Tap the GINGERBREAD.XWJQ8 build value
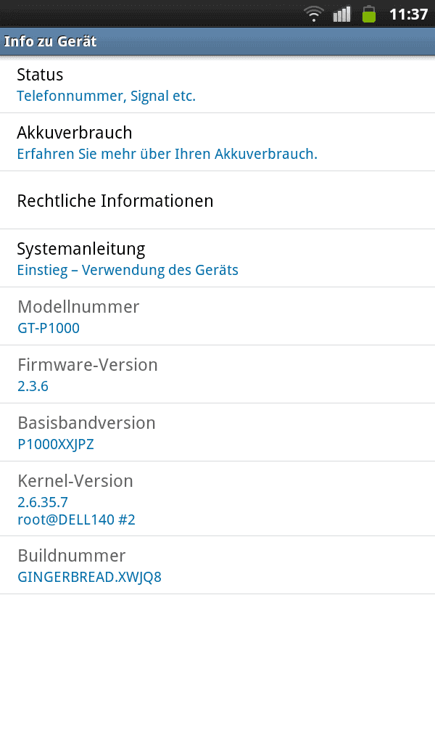 89,577
